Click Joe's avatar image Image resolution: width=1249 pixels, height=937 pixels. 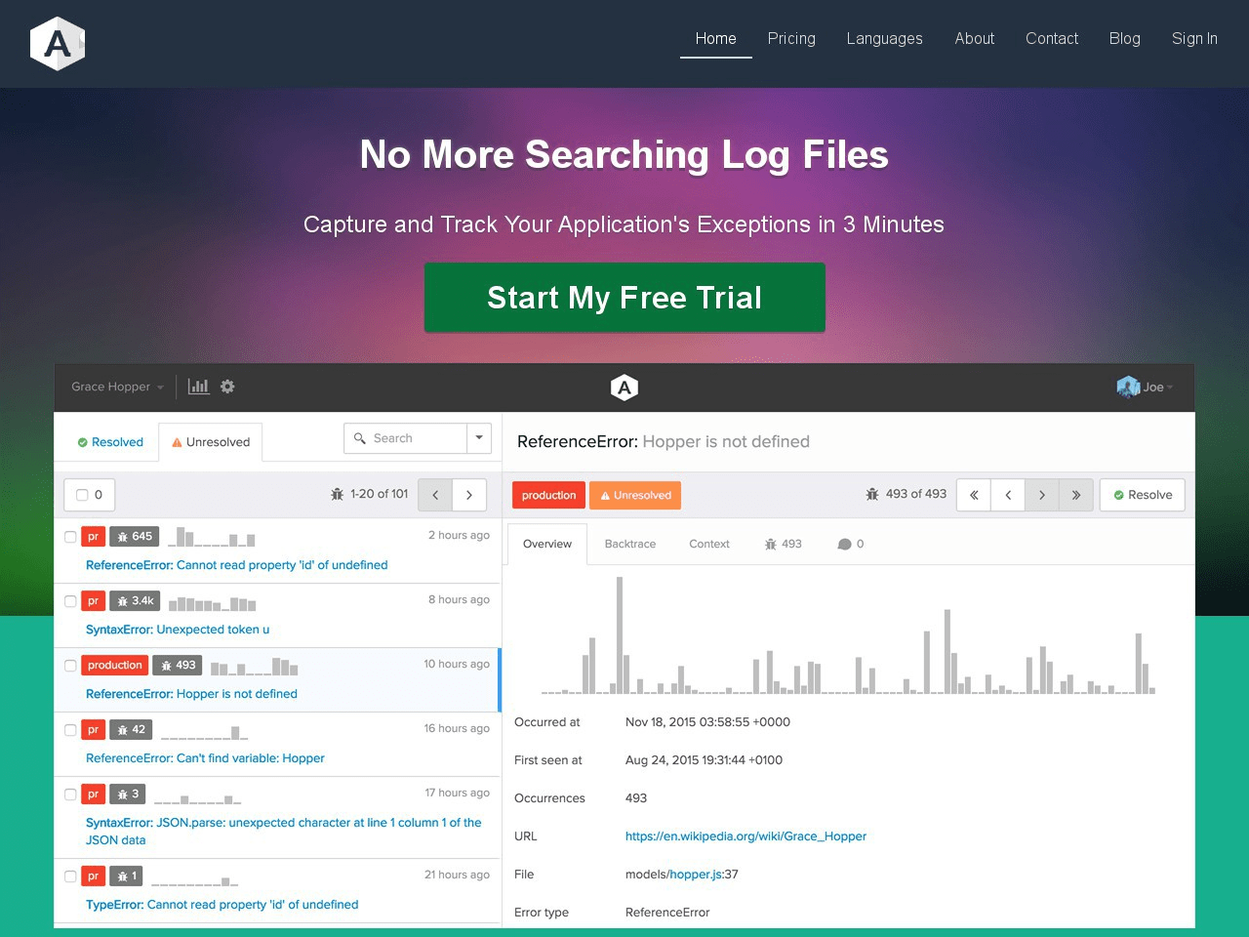coord(1128,387)
